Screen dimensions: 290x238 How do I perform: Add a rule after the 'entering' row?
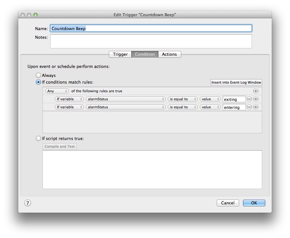click(256, 107)
